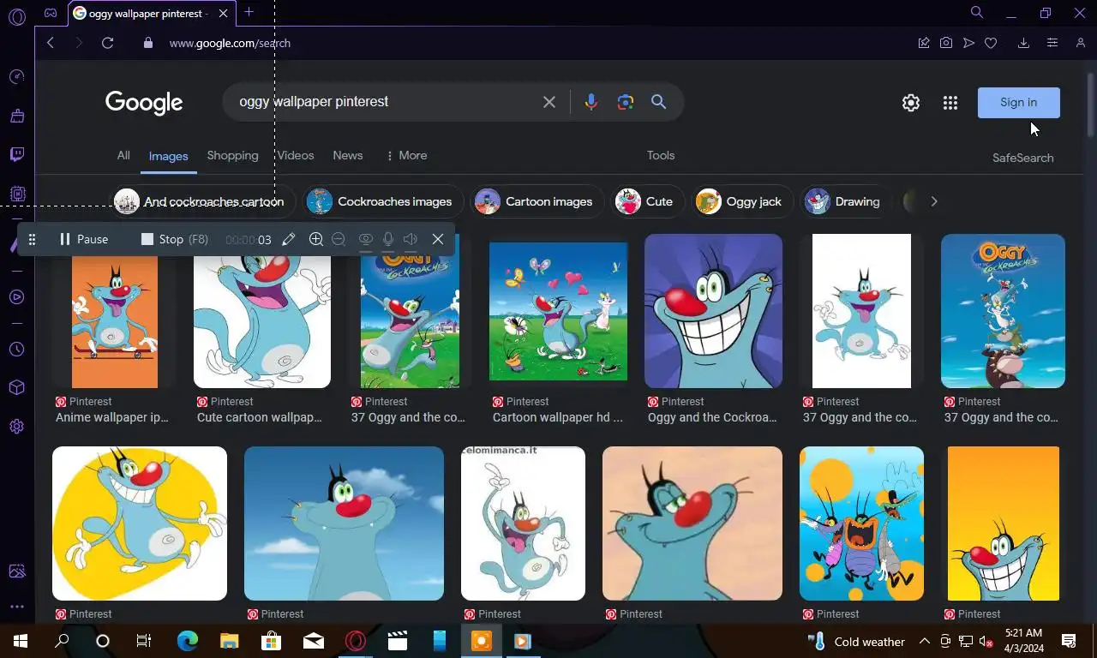This screenshot has width=1097, height=658.
Task: Open History clock icon in sidebar
Action: pyautogui.click(x=16, y=350)
